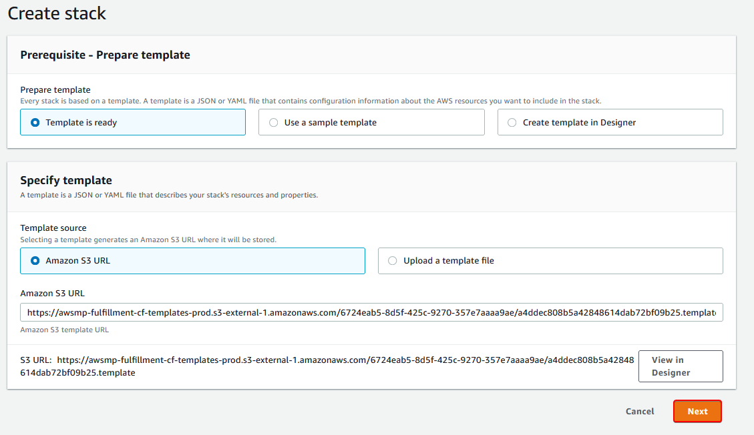Select 'Create template in Designer' radio
Image resolution: width=754 pixels, height=435 pixels.
click(512, 123)
